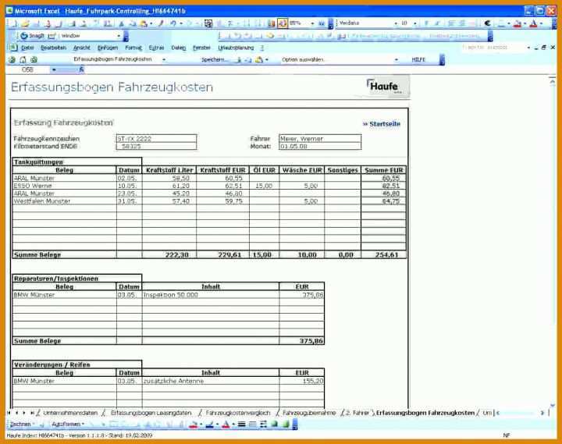Open the Extras menu
Screen dimensions: 562x444
(x=156, y=48)
